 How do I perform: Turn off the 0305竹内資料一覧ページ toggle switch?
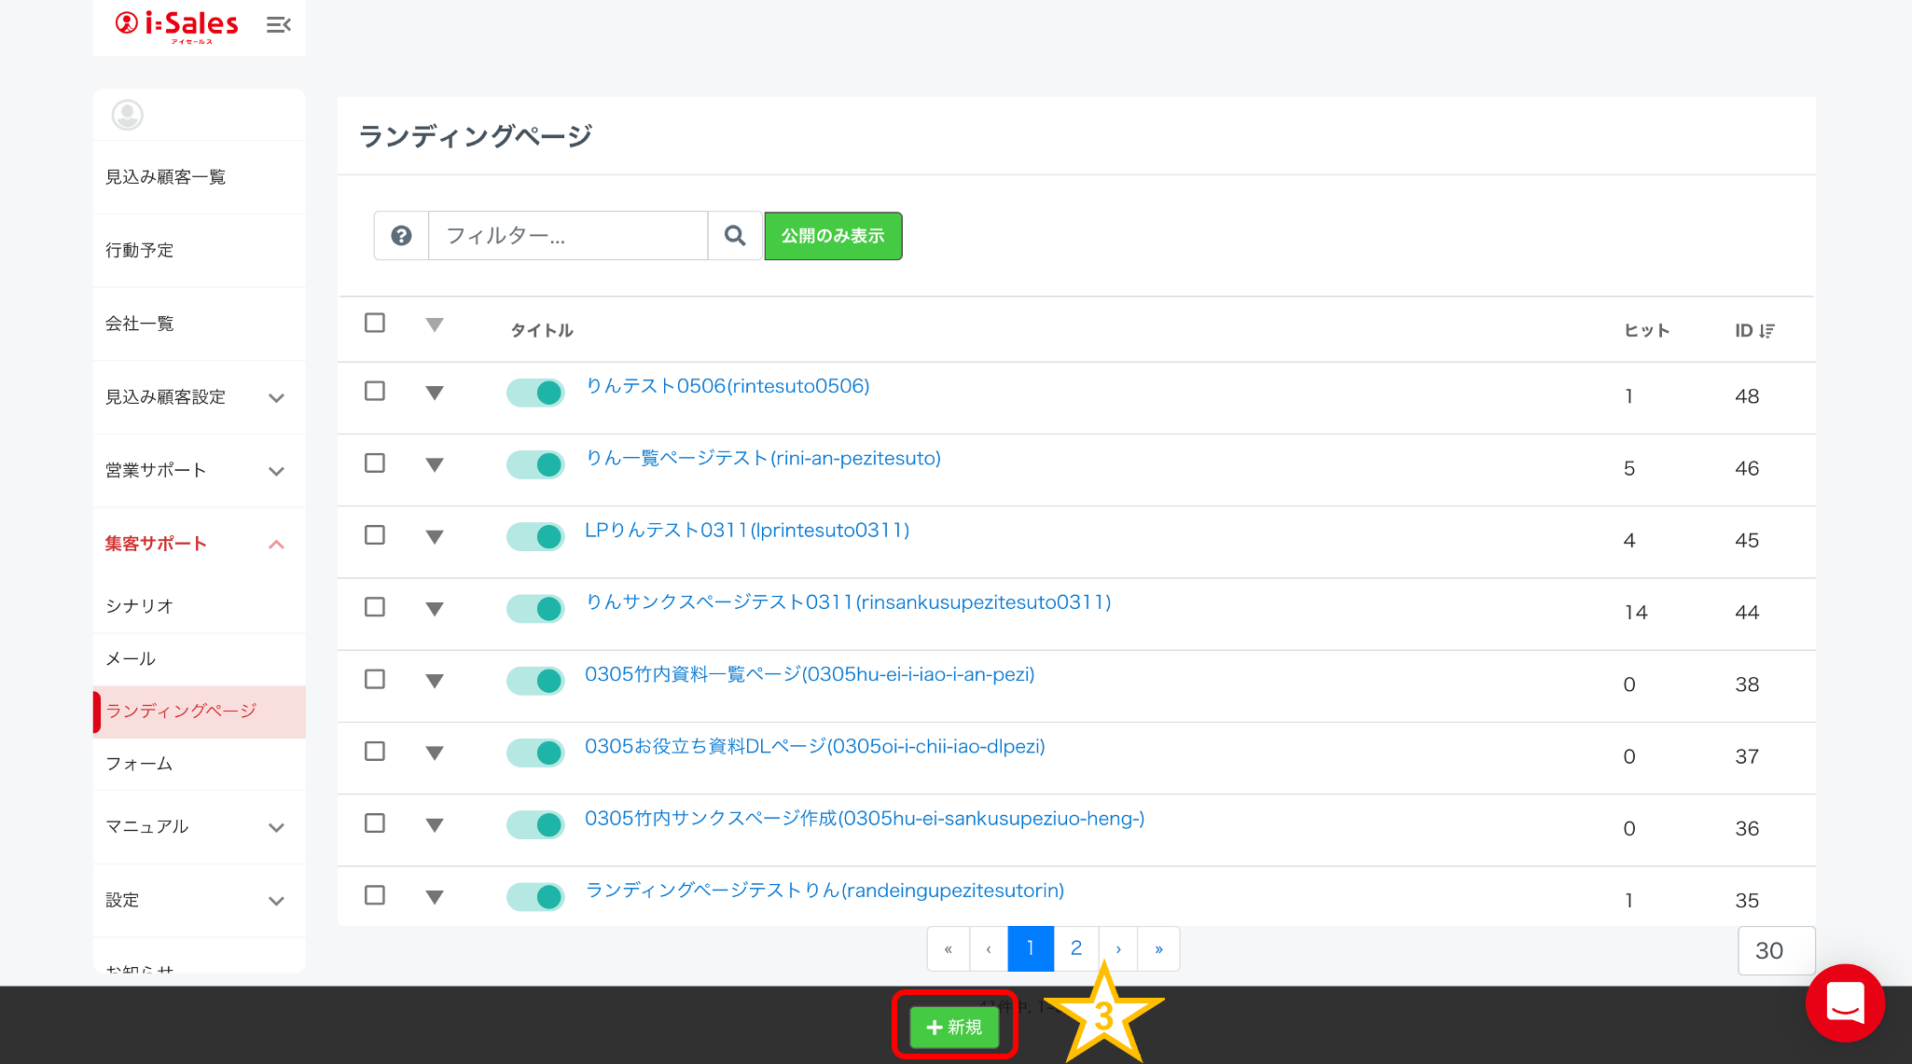(535, 681)
